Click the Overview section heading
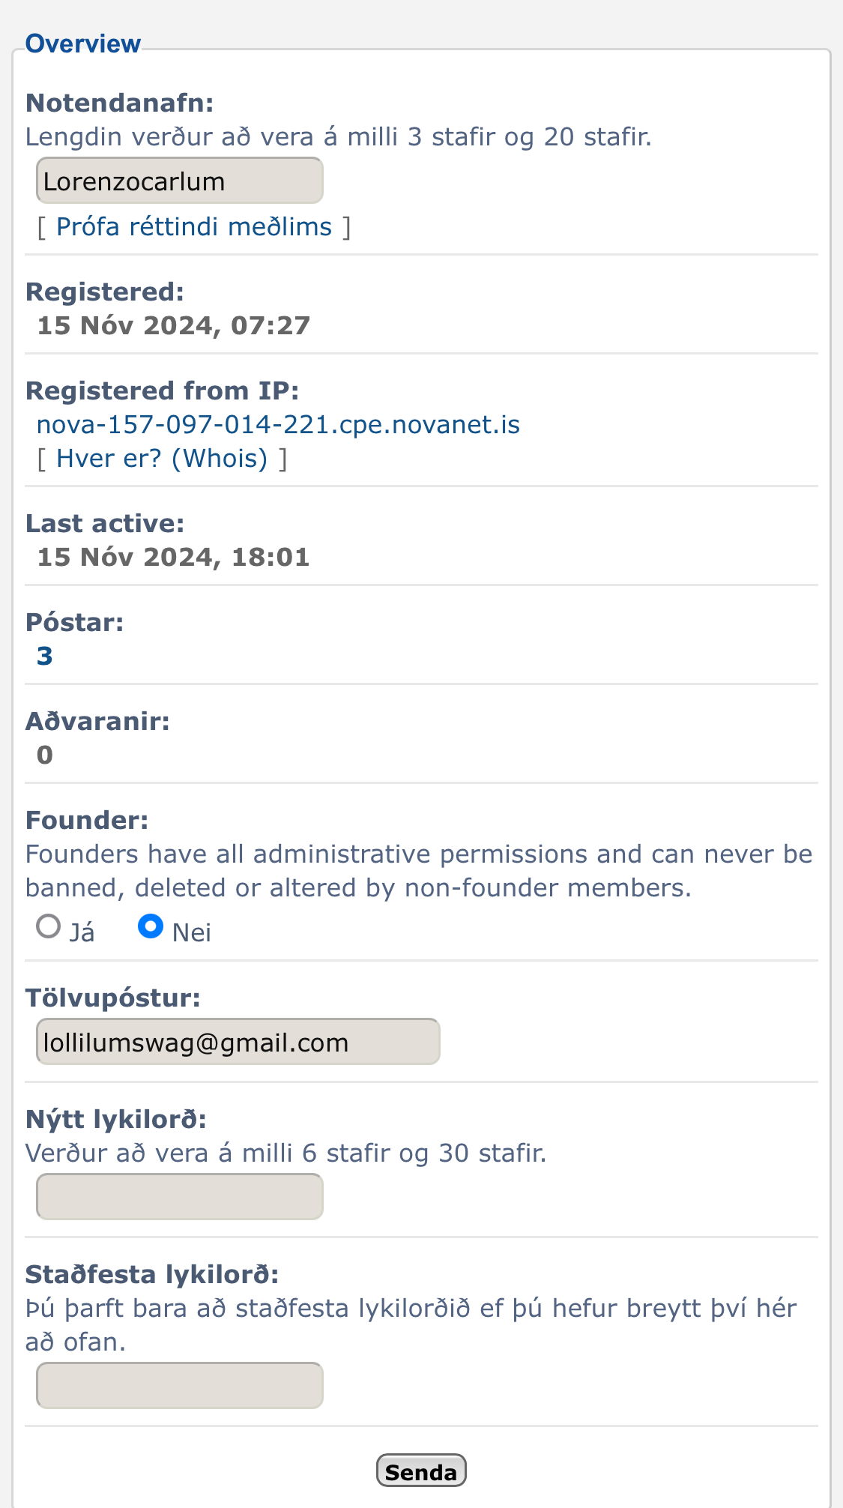Viewport: 843px width, 1508px height. (82, 44)
